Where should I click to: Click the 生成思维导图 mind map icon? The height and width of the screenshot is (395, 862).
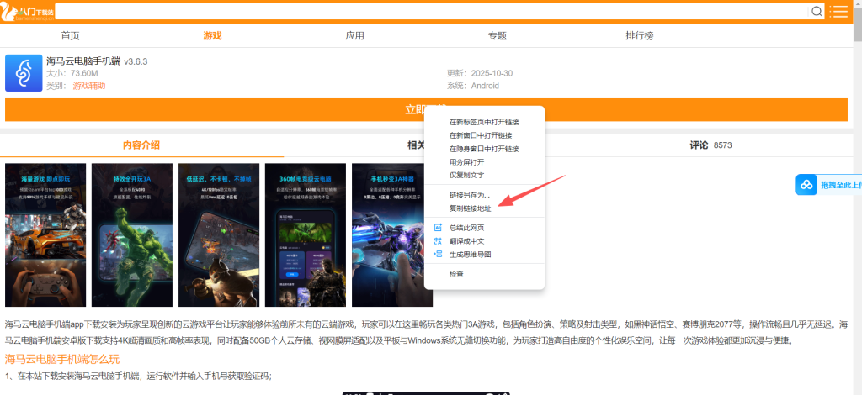tap(438, 254)
